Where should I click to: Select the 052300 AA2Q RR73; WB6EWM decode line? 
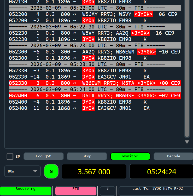click(x=95, y=52)
